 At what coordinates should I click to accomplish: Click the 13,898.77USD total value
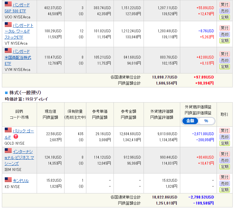165,77
